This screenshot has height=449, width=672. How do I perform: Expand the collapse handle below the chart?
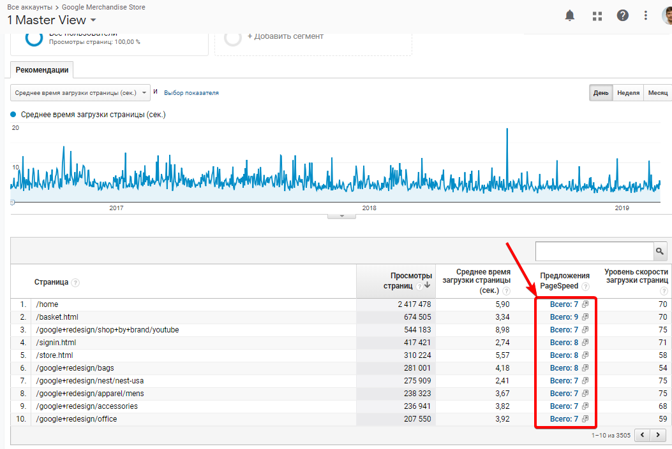(341, 216)
